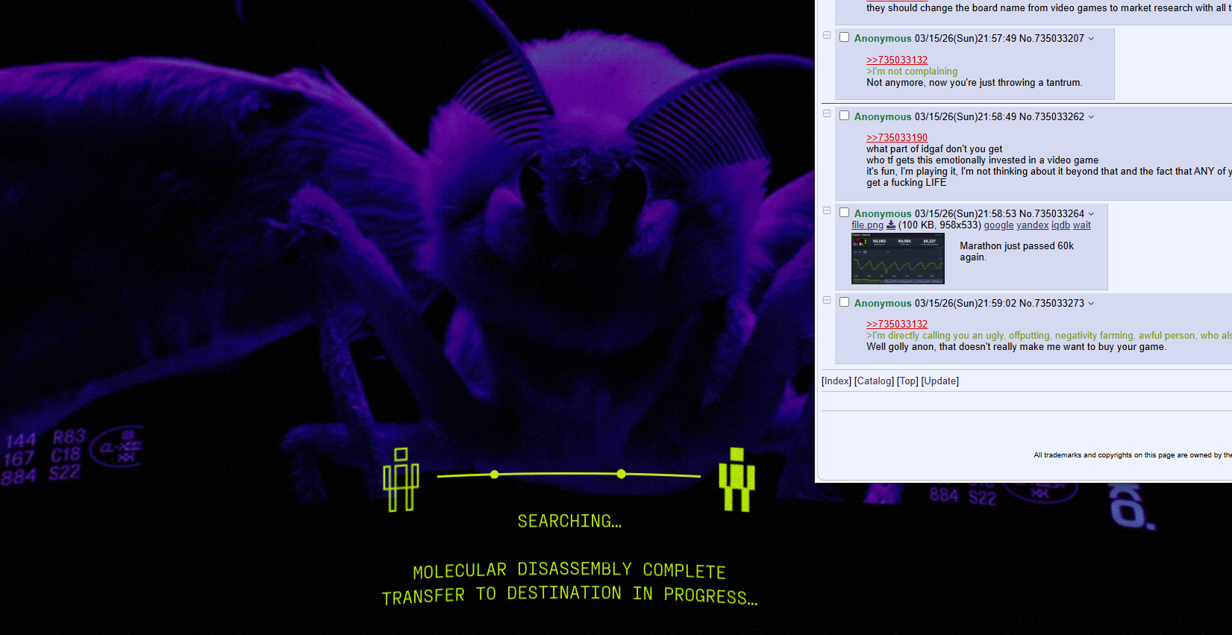Click 'who tf gets this emotionally invested' line
Viewport: 1232px width, 635px height.
[982, 160]
